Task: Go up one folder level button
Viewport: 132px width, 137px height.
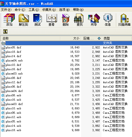Action: (x=5, y=31)
